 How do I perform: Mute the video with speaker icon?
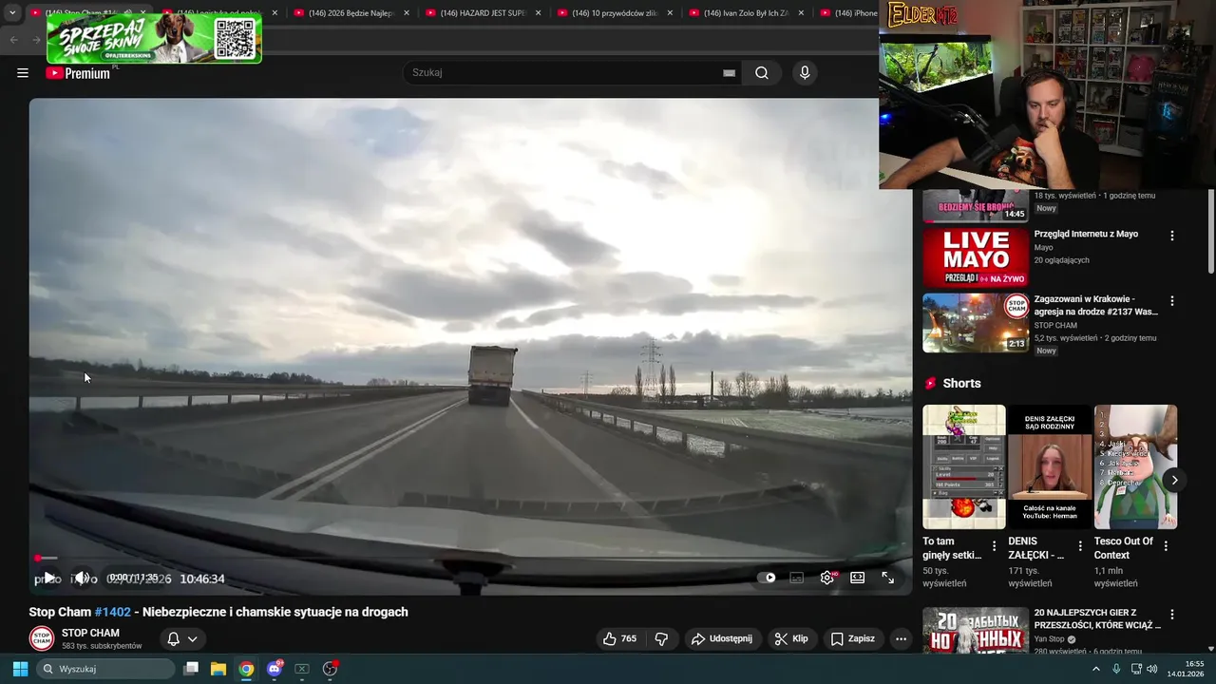click(83, 578)
